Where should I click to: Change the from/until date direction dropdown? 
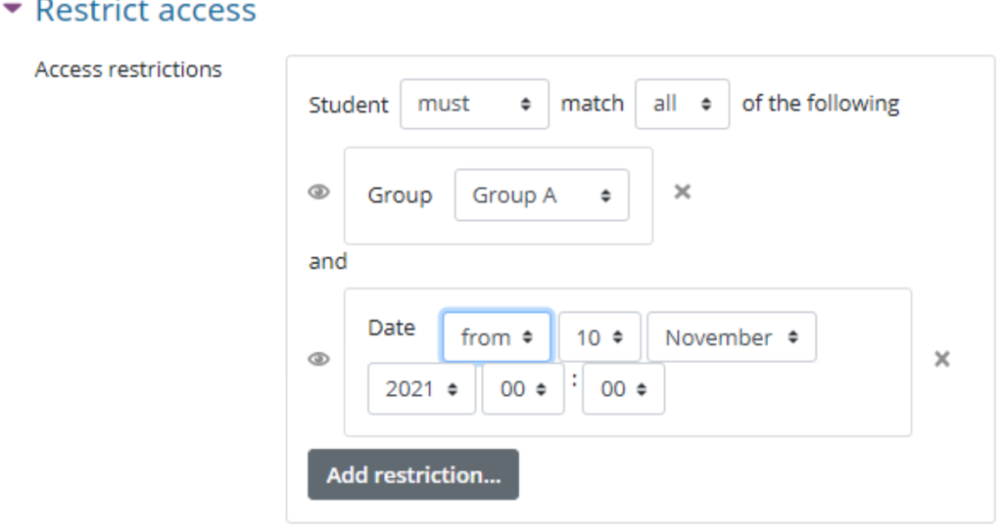coord(497,336)
